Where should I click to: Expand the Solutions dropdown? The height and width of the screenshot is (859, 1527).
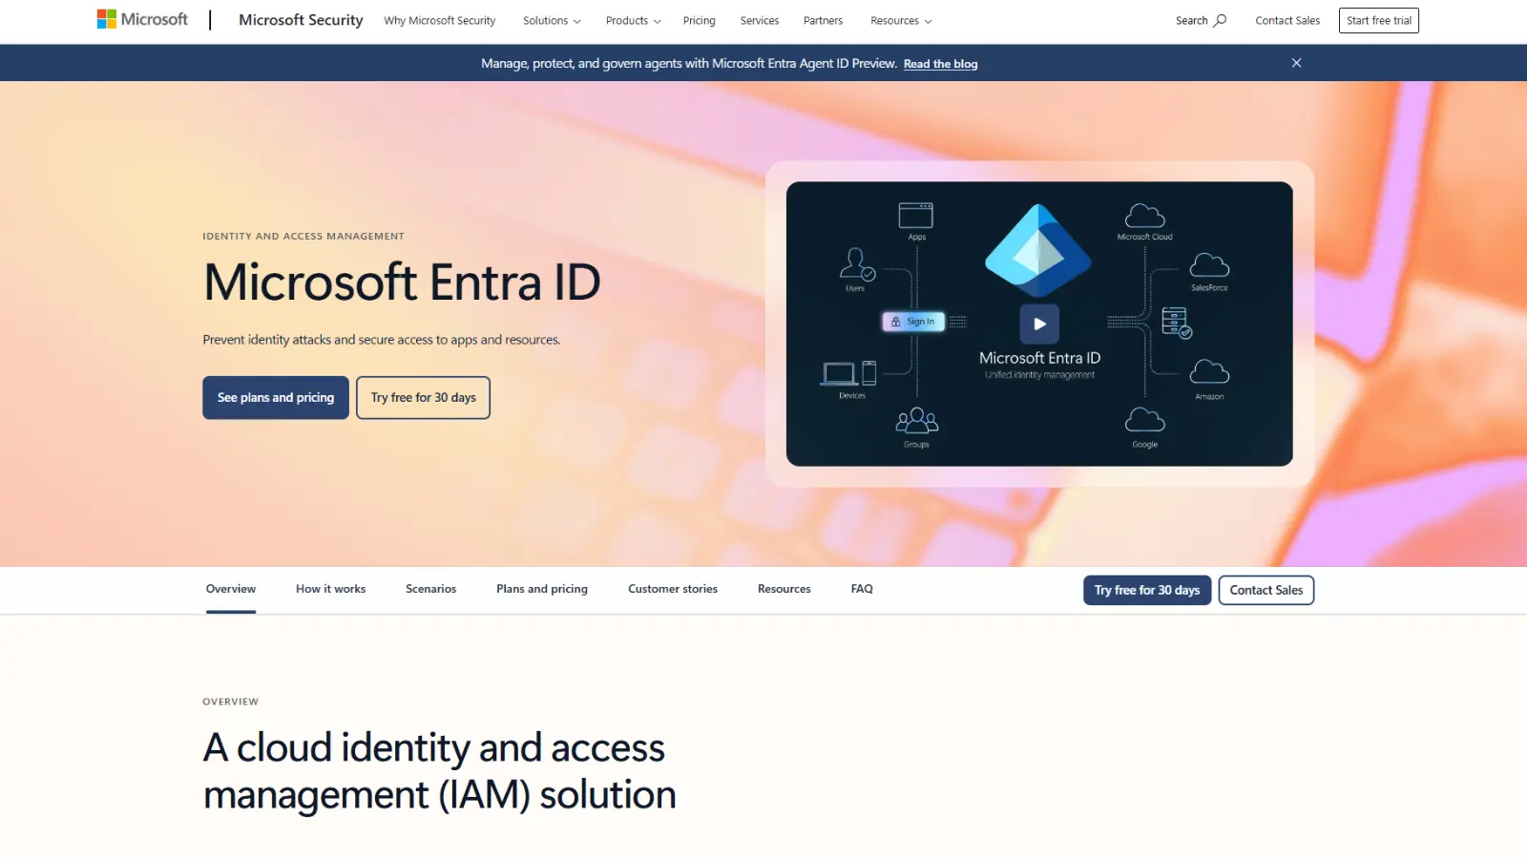[x=551, y=20]
